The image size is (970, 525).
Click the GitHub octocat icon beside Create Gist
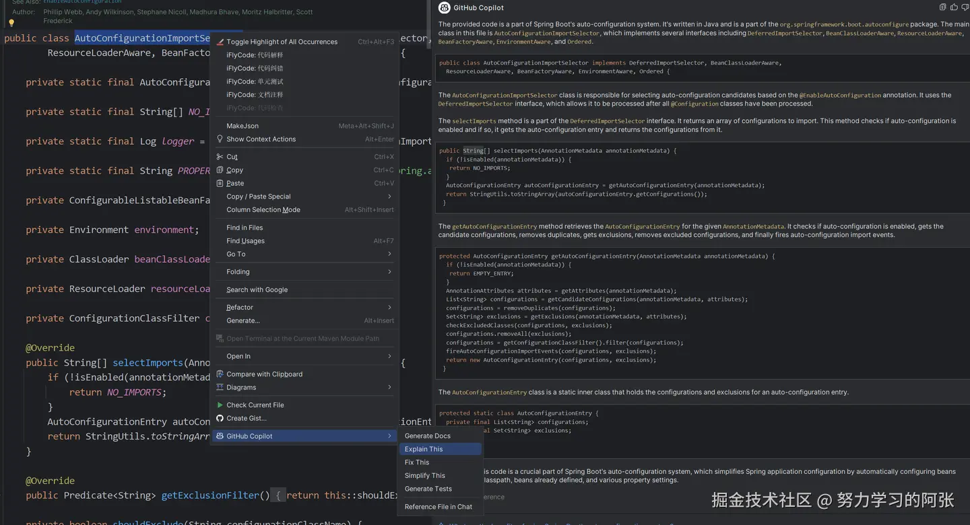[220, 418]
